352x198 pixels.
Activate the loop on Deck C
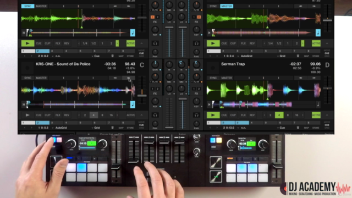click(x=131, y=115)
